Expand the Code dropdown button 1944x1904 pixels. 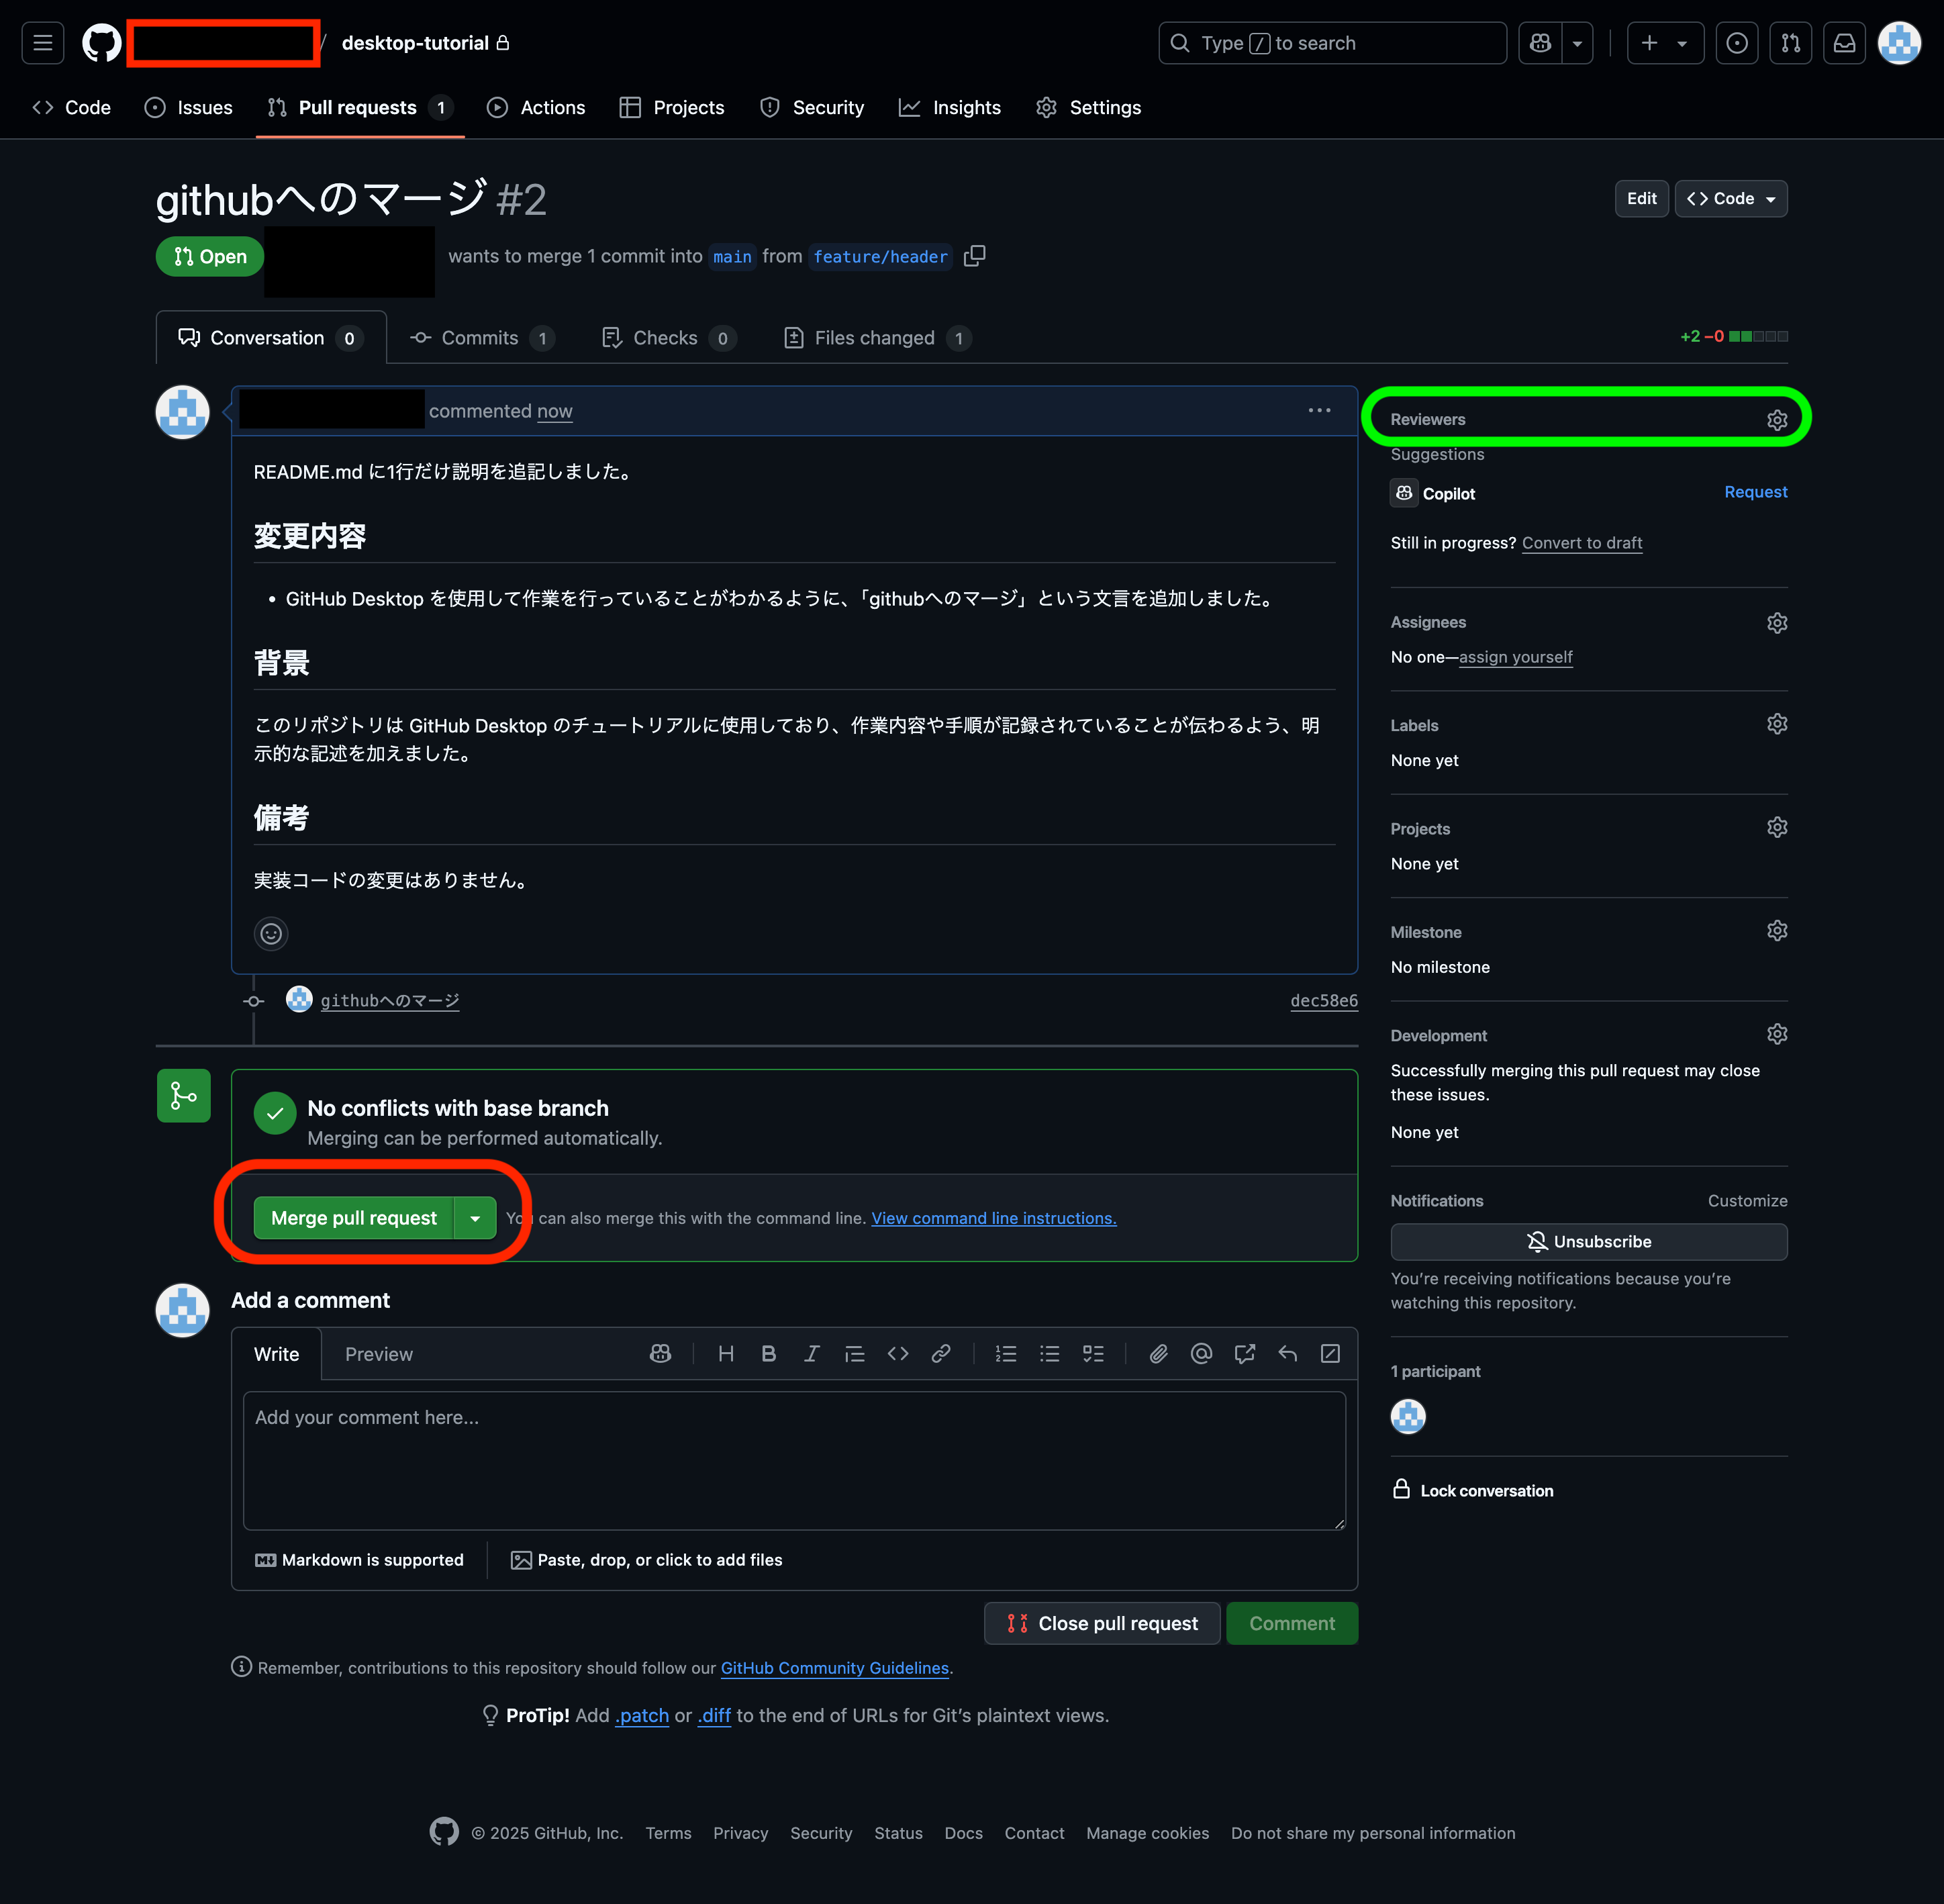tap(1731, 199)
